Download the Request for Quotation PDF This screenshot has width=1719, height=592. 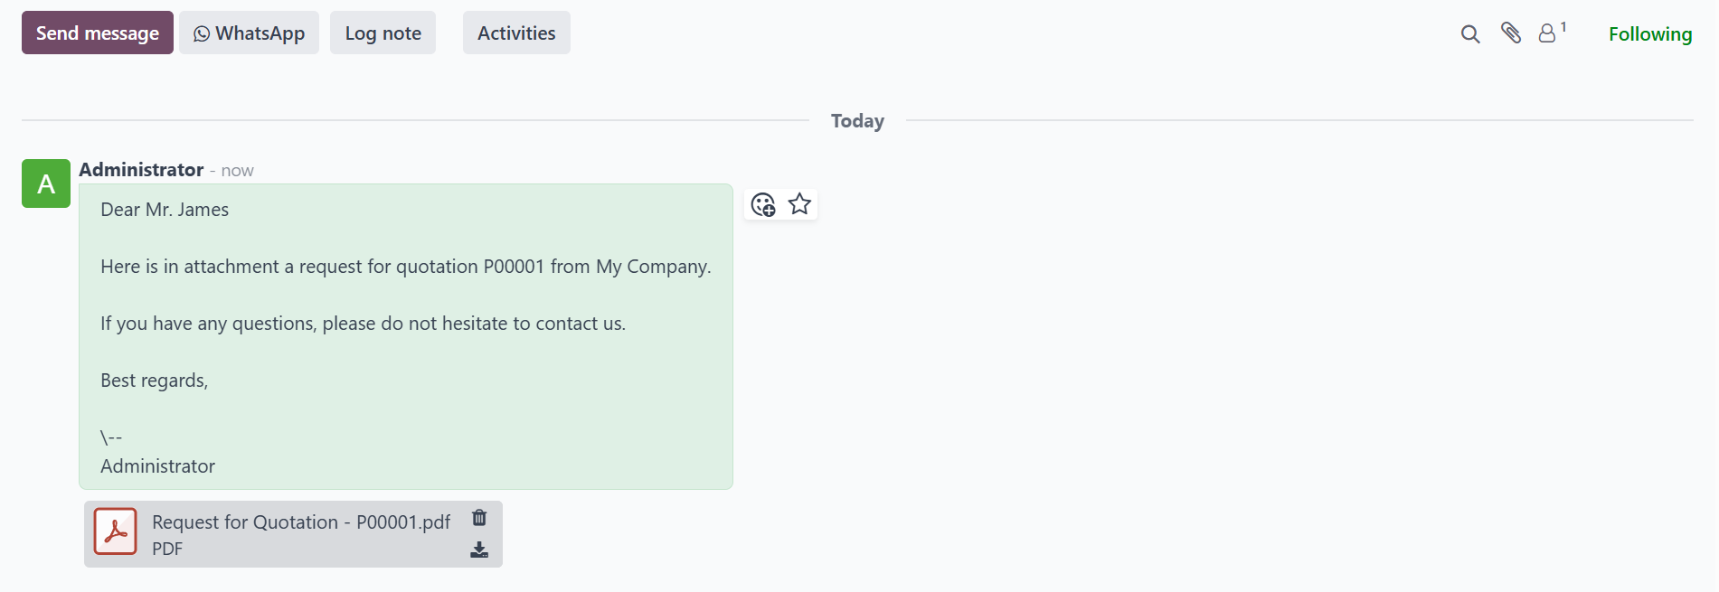click(479, 550)
